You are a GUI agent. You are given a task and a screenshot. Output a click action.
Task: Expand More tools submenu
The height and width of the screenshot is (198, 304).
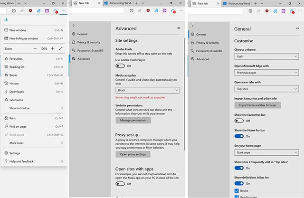pos(34,143)
